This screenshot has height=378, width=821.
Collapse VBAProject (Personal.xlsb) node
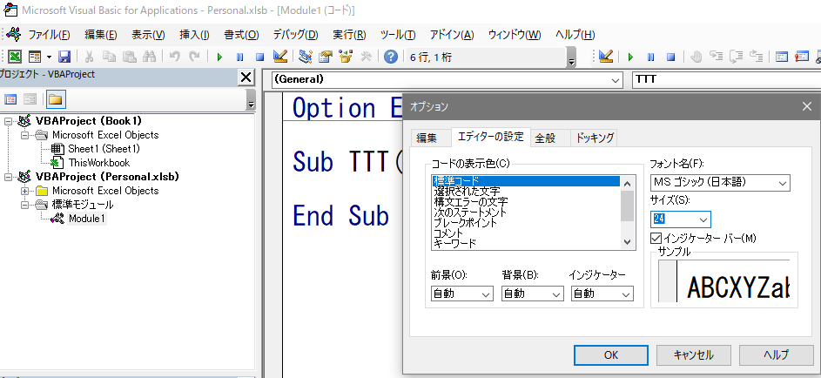pos(7,177)
